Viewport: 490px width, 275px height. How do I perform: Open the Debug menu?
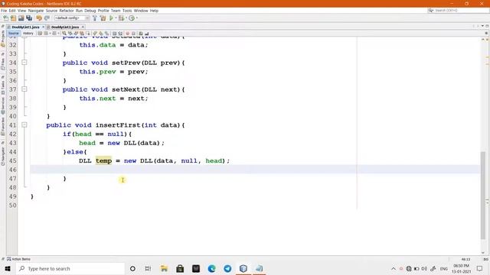(90, 11)
